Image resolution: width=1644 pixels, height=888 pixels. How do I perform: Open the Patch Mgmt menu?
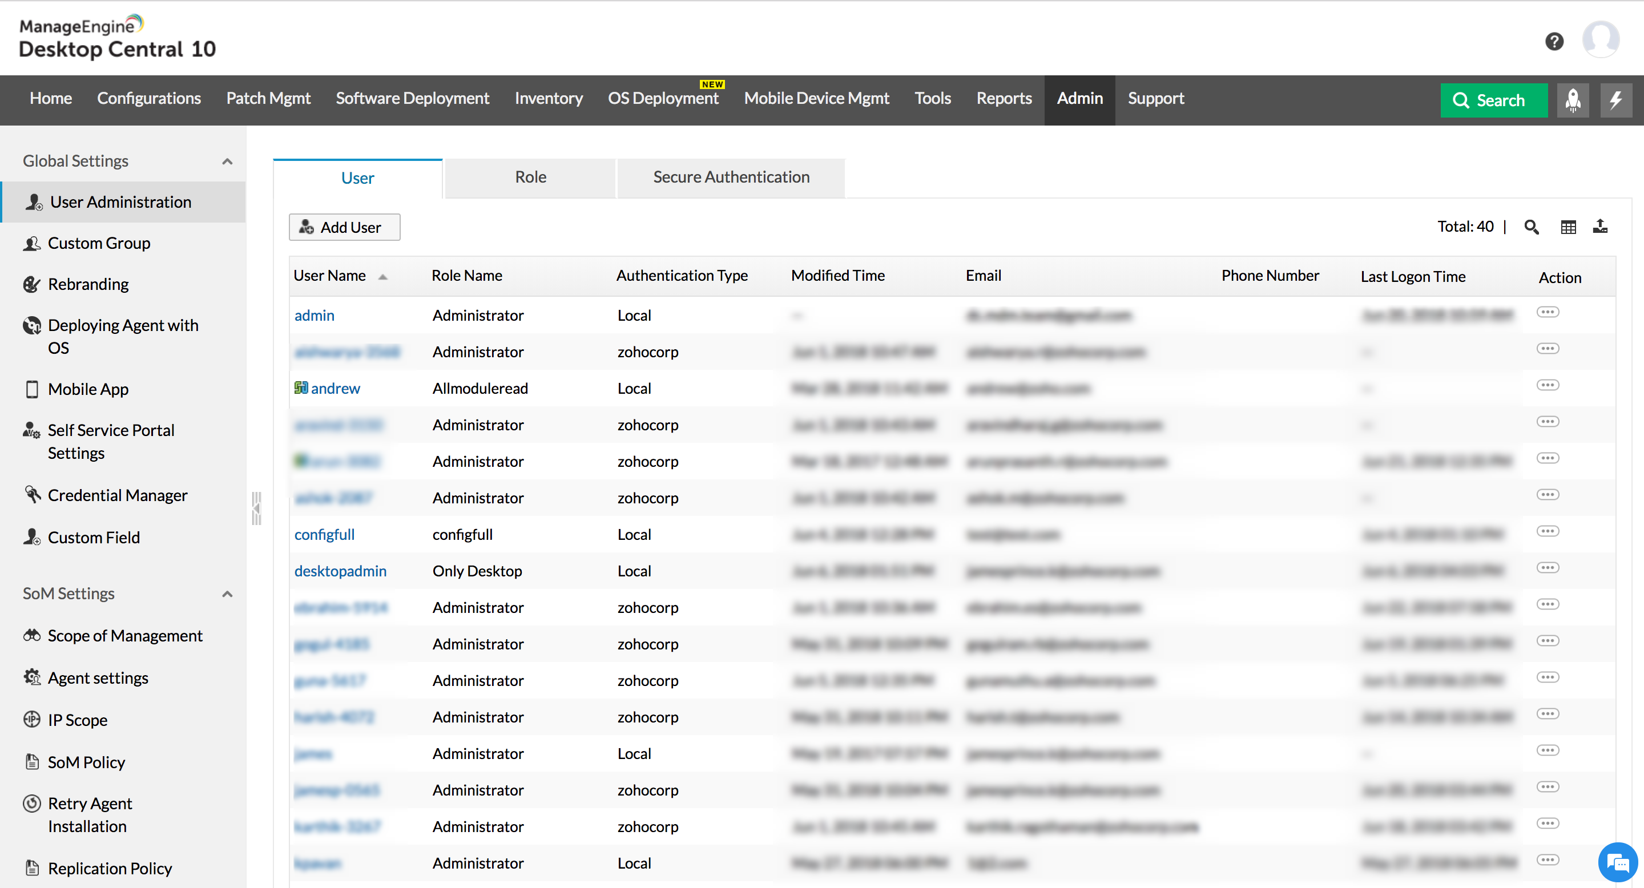tap(268, 98)
